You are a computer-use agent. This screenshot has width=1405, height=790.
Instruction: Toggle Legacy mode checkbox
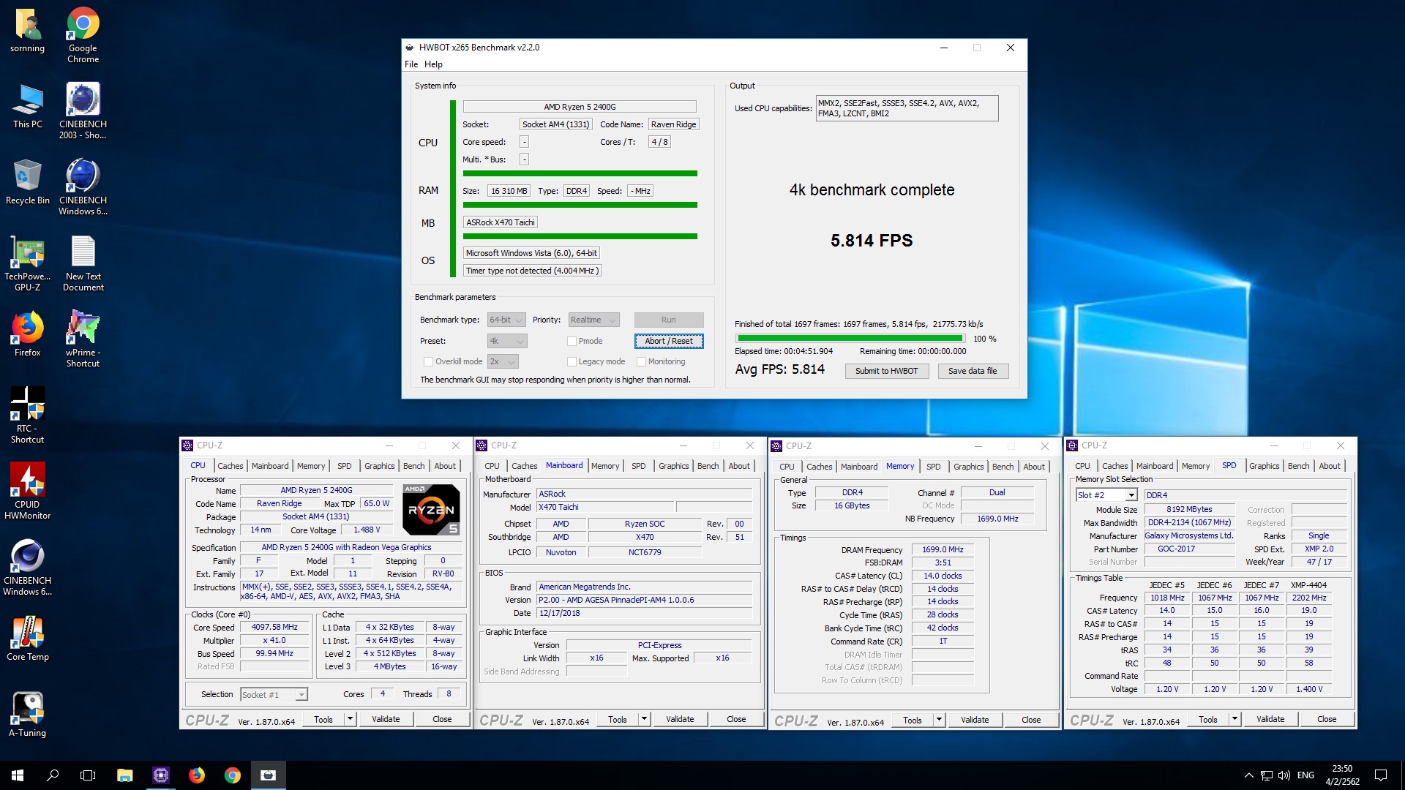coord(572,361)
